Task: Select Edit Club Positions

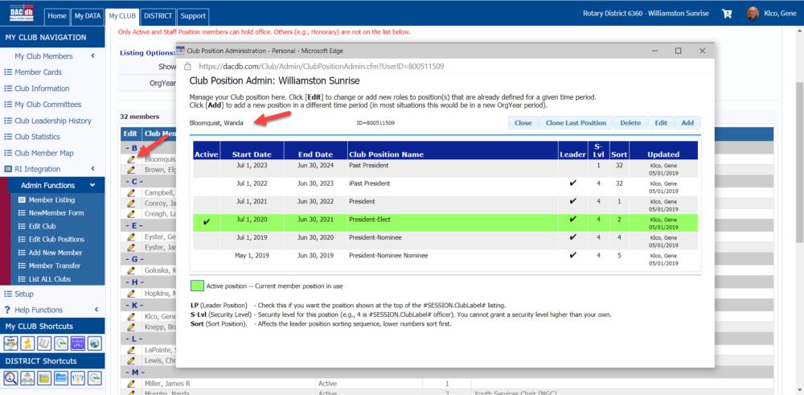Action: coord(57,239)
